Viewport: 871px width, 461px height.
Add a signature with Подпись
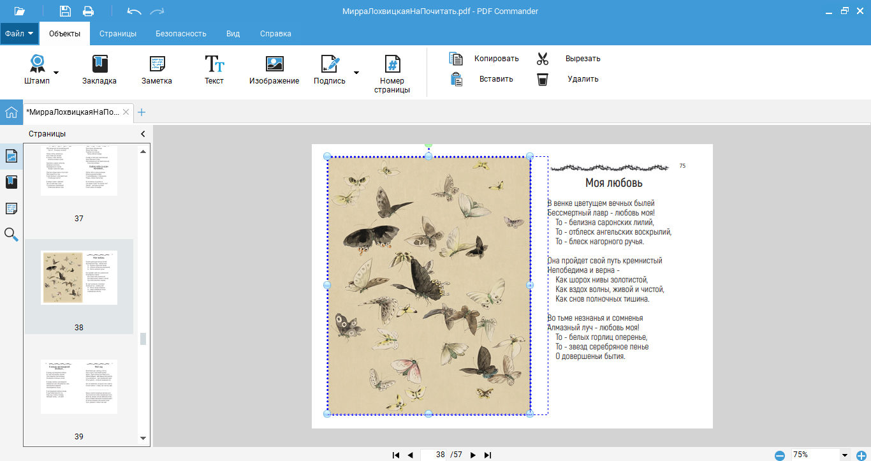tap(330, 70)
